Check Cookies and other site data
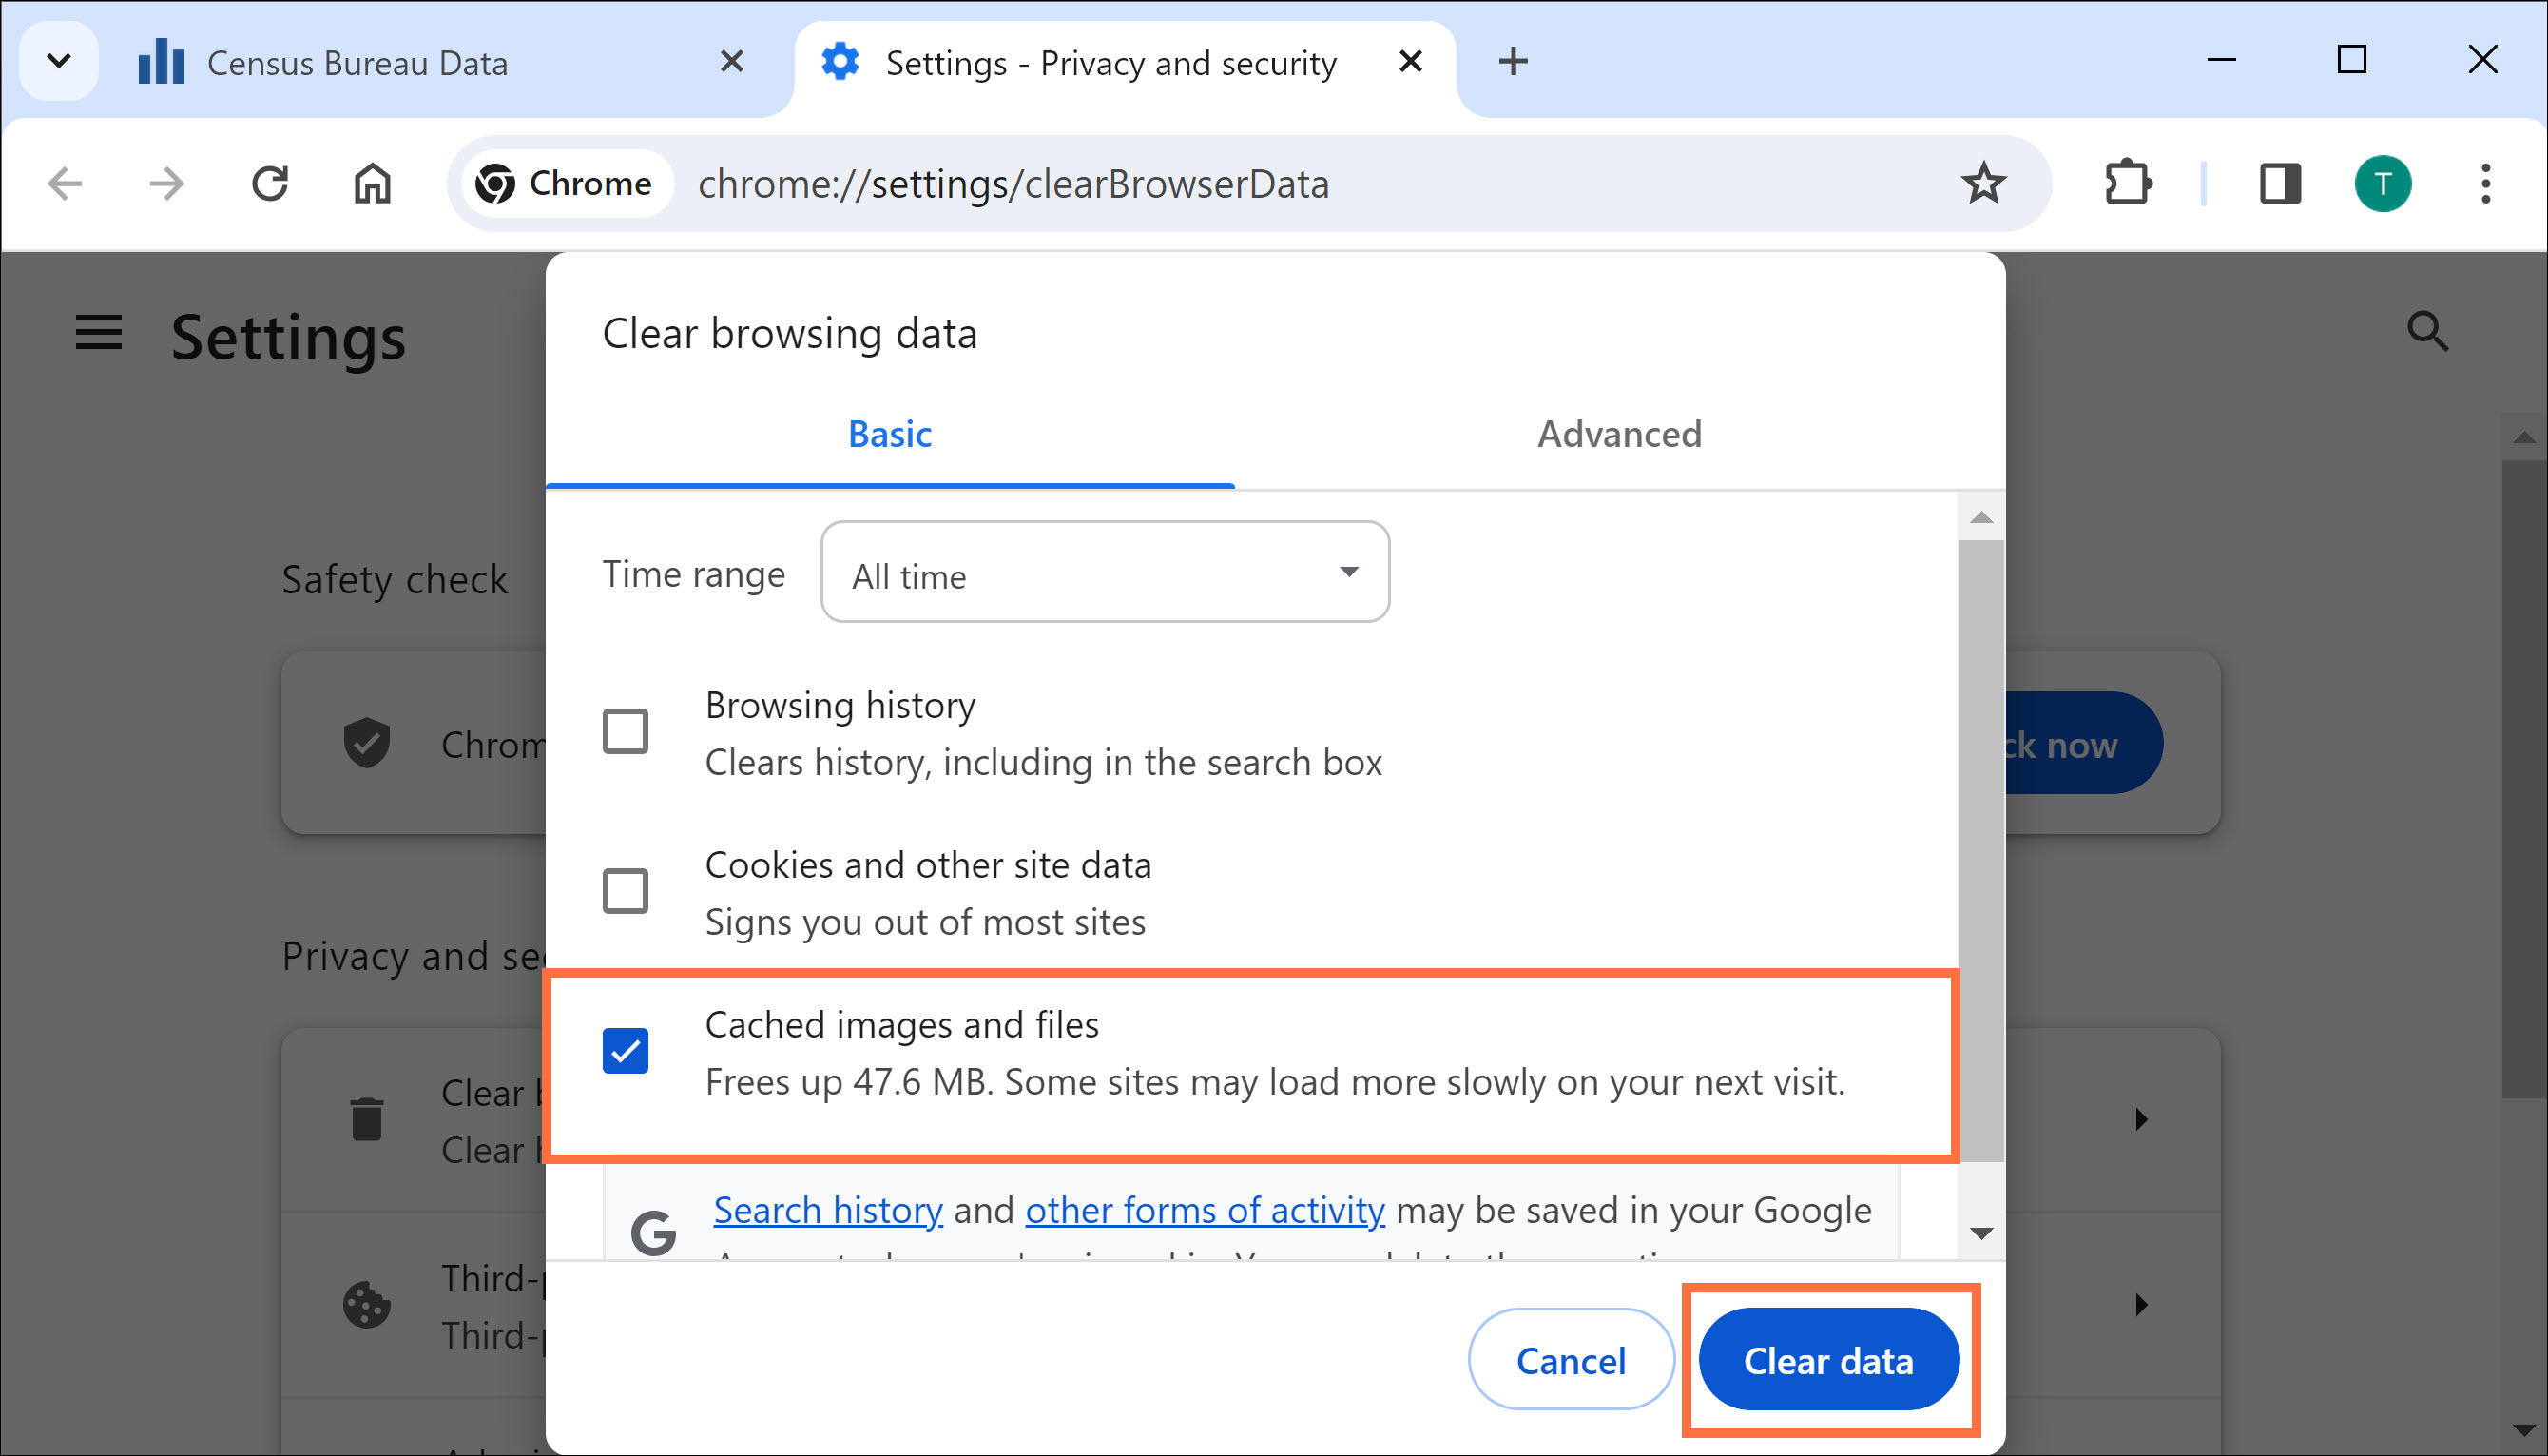This screenshot has width=2548, height=1456. [x=625, y=891]
